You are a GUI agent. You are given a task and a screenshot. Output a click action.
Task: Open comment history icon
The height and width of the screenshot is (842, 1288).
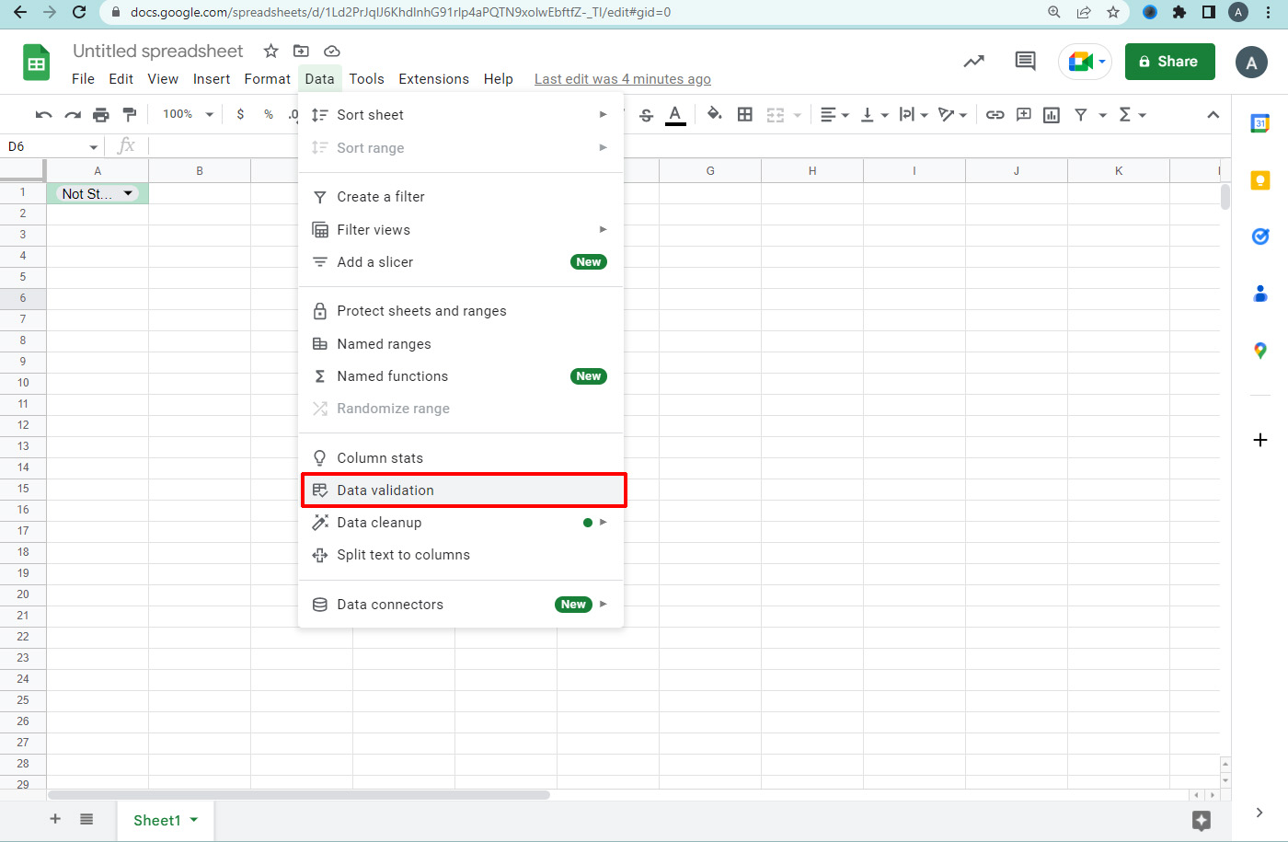[x=1025, y=62]
